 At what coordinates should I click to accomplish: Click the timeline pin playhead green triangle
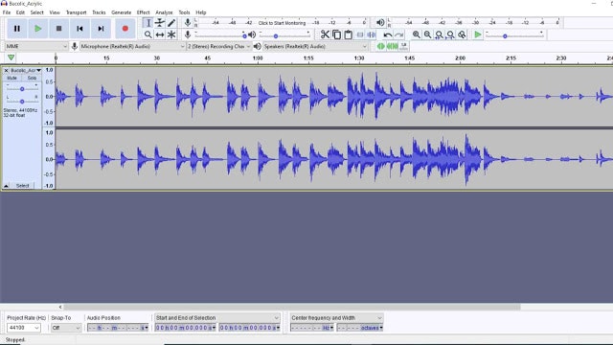pos(11,57)
